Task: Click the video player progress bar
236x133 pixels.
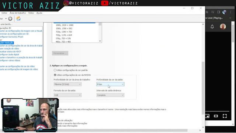Action: click(x=217, y=111)
